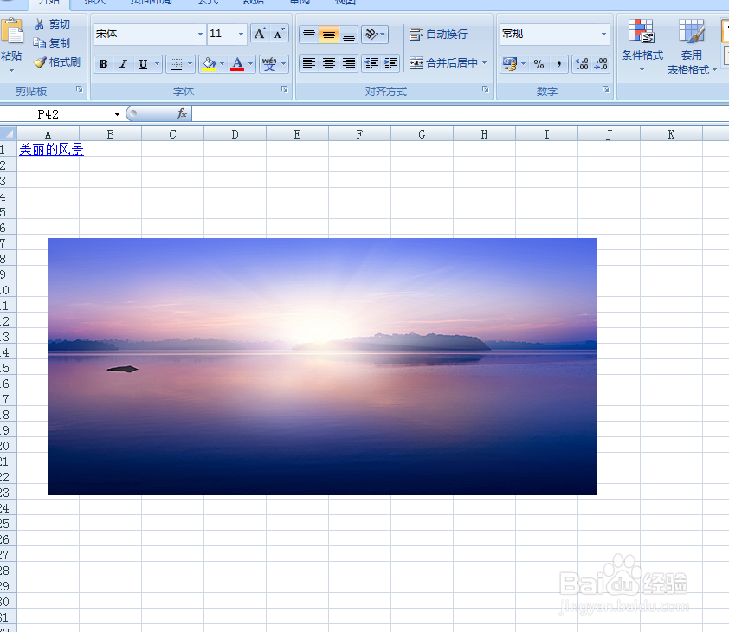Viewport: 729px width, 632px height.
Task: Apply yellow fill color bucket
Action: [209, 64]
